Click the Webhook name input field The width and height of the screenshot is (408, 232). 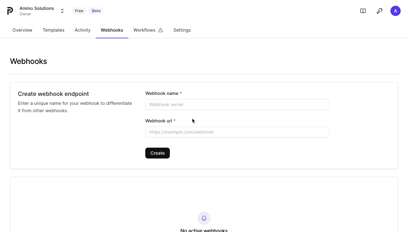(237, 104)
